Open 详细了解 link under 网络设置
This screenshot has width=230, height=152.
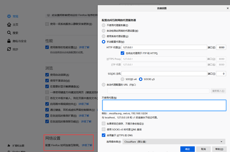pyautogui.click(x=87, y=145)
